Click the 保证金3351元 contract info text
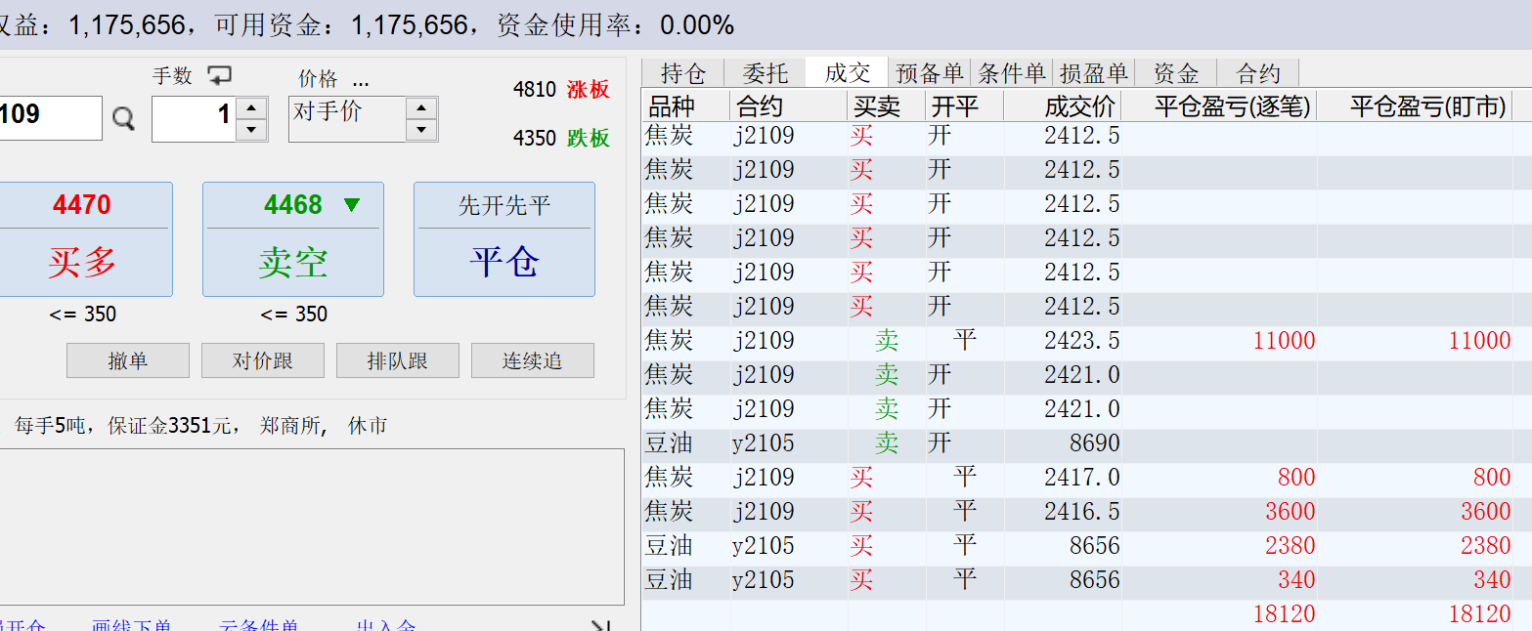Image resolution: width=1532 pixels, height=631 pixels. point(168,426)
